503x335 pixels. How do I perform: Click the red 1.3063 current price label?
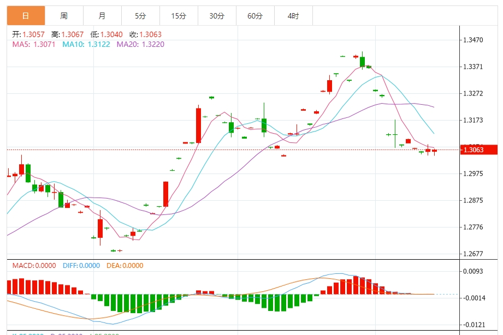pyautogui.click(x=478, y=149)
